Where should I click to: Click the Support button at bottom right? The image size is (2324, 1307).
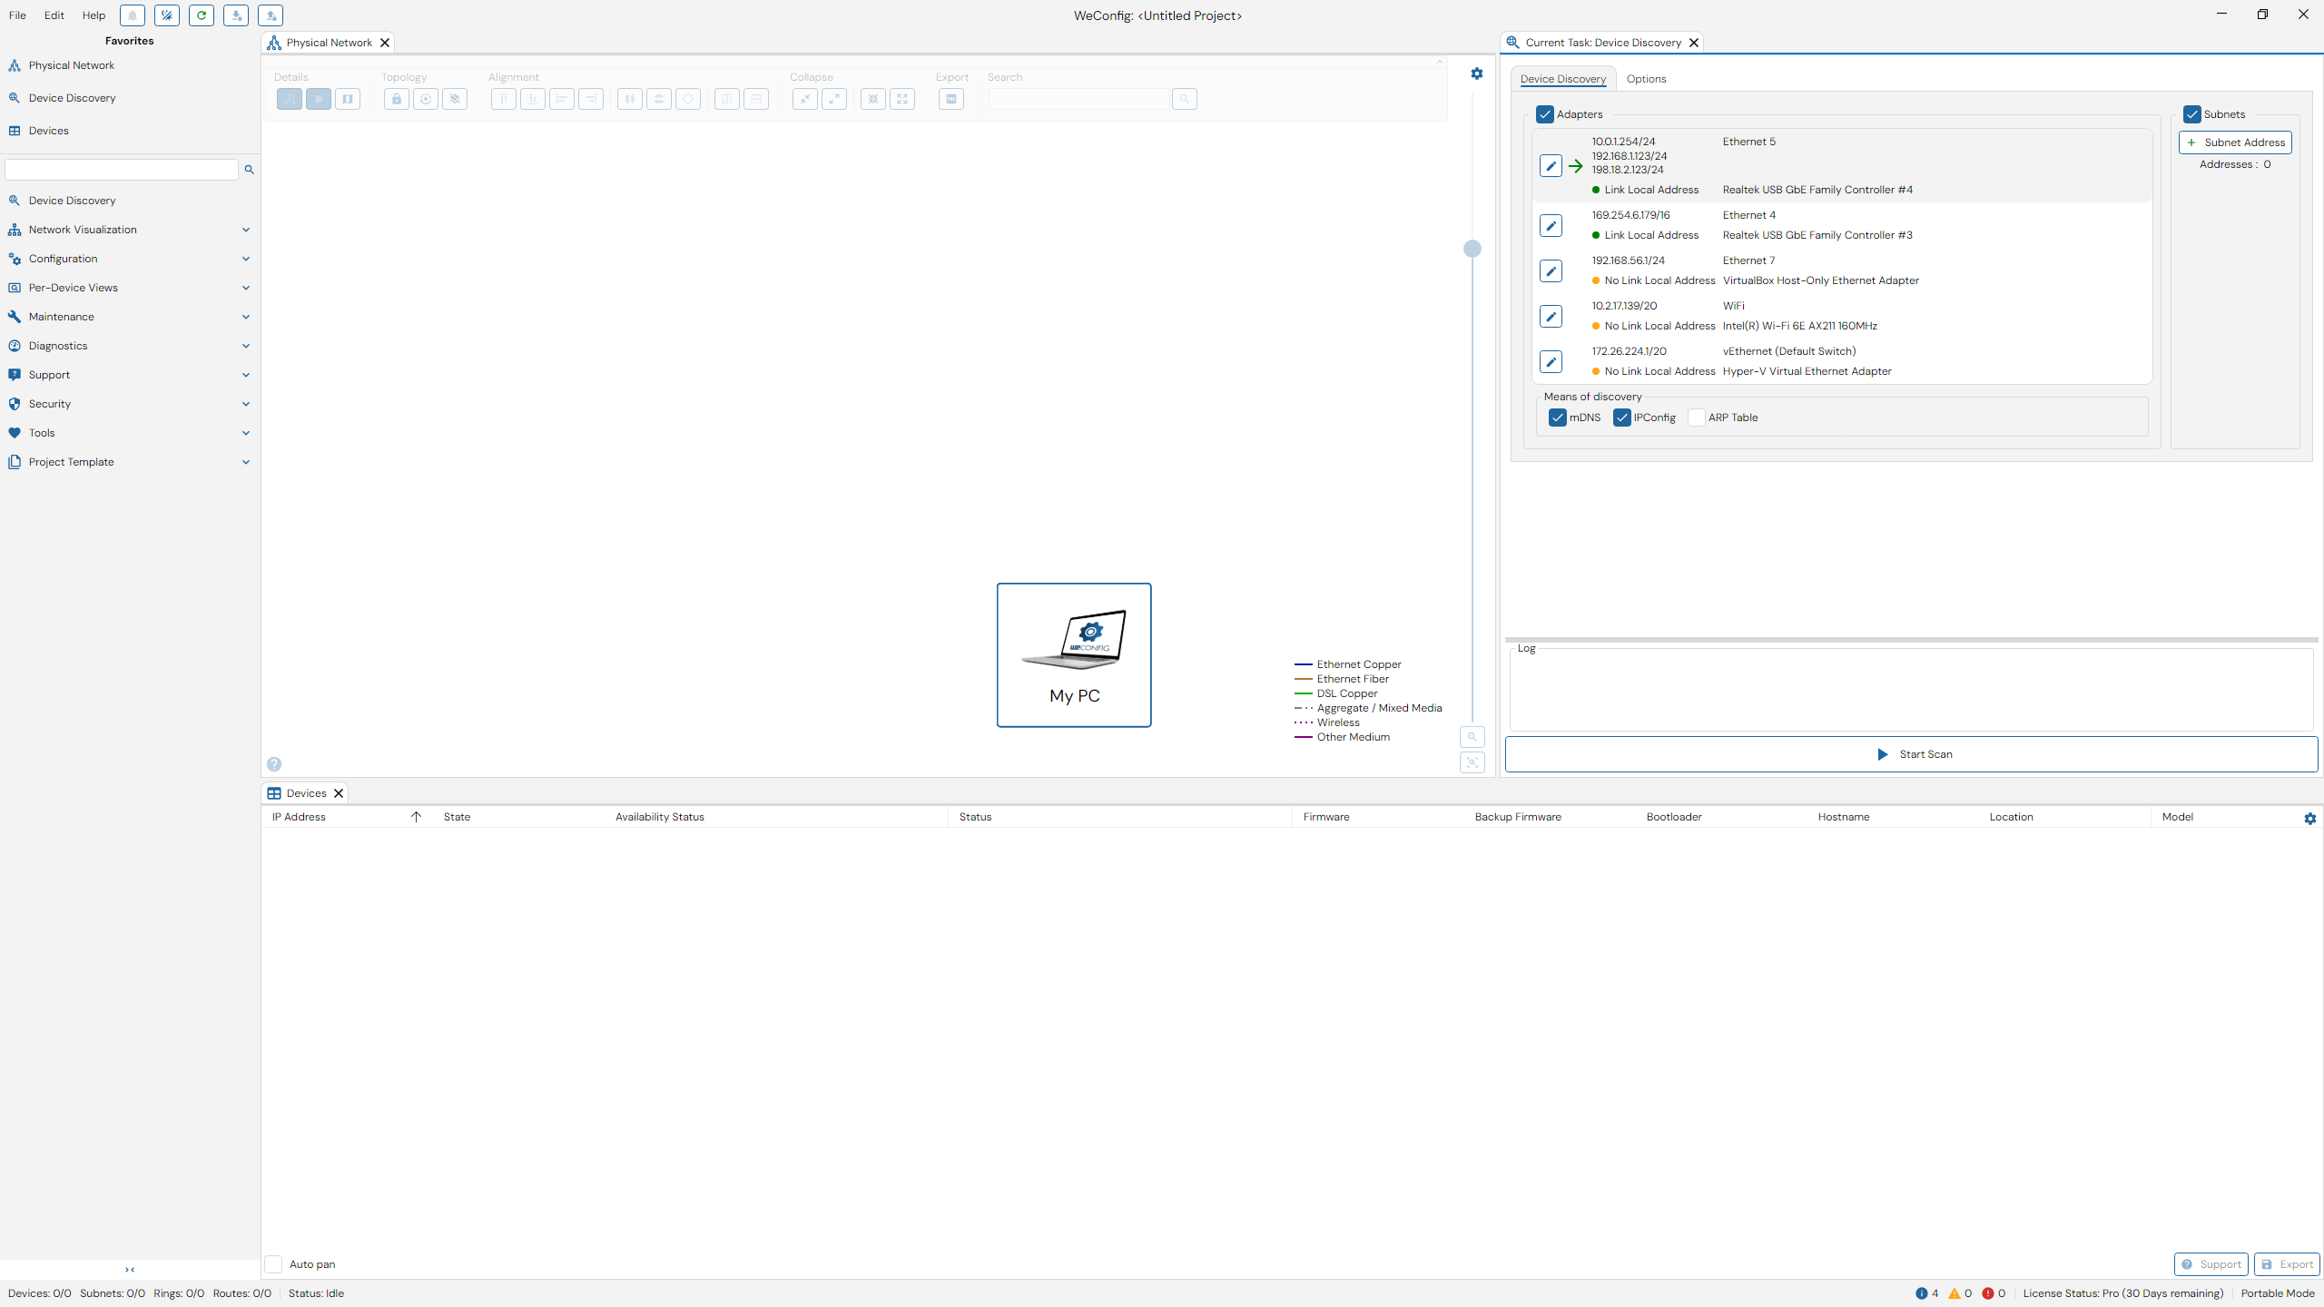point(2211,1264)
